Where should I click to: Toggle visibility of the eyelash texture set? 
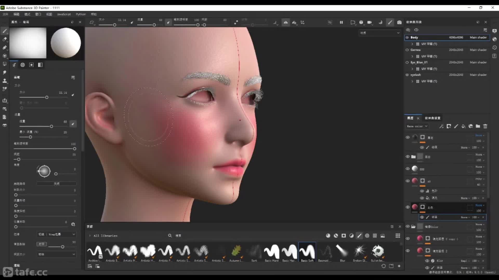tap(407, 75)
